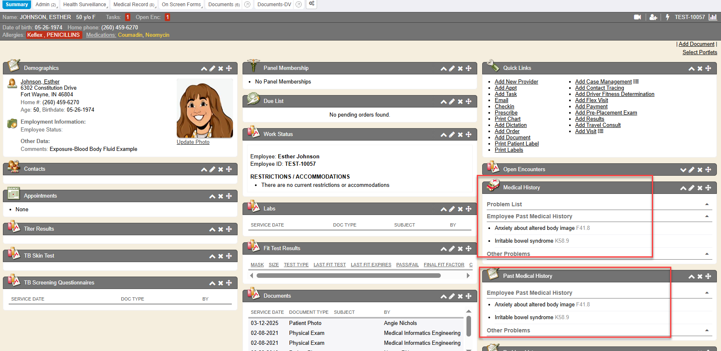
Task: Click the Select Portlets link
Action: tap(699, 53)
